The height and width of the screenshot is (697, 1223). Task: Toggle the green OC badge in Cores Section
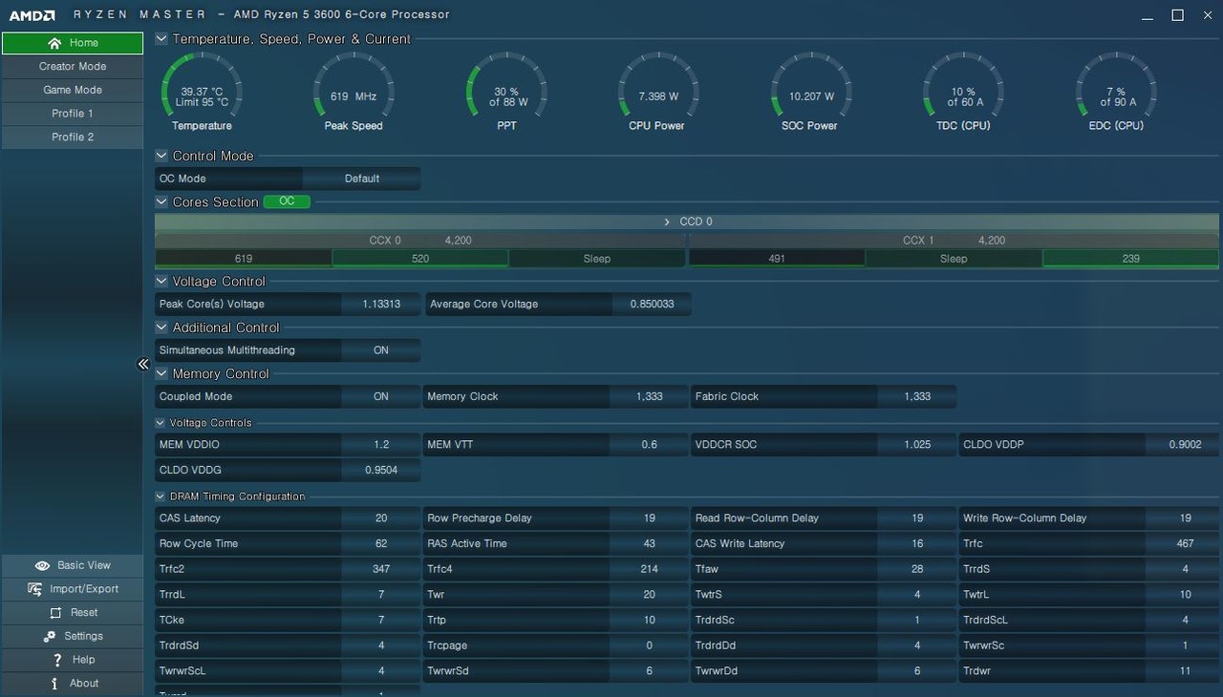287,201
